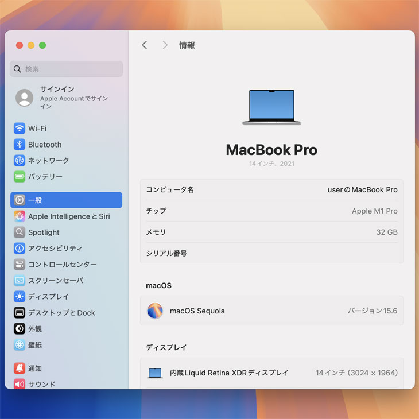Viewport: 419px width, 419px height.
Task: Click the forward chevron in toolbar
Action: click(x=165, y=45)
